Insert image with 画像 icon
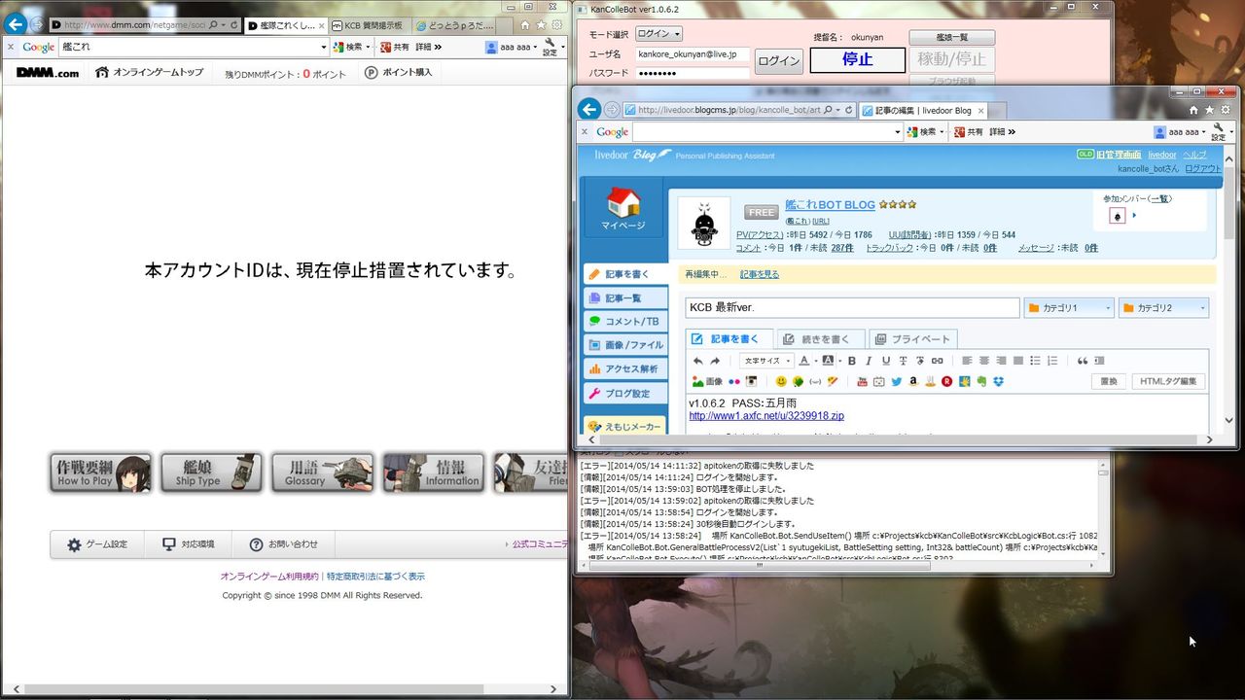This screenshot has height=700, width=1245. 707,381
